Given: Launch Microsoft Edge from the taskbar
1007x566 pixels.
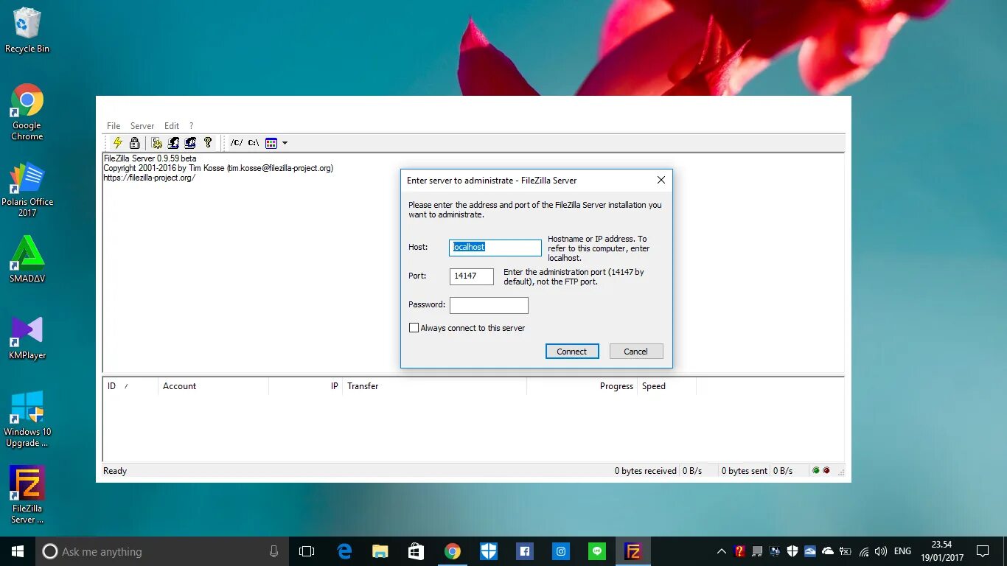Looking at the screenshot, I should [x=344, y=551].
